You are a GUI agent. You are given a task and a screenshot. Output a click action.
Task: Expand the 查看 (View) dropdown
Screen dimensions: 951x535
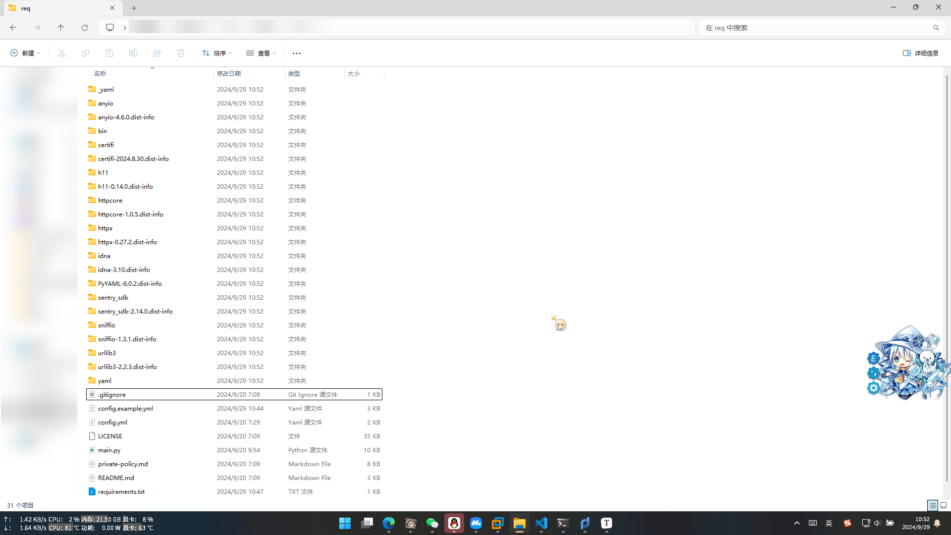[x=261, y=53]
